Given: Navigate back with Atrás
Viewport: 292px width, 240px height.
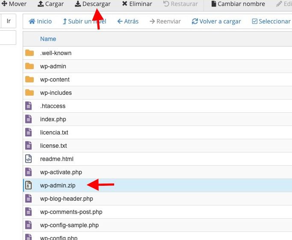Looking at the screenshot, I should tap(128, 21).
